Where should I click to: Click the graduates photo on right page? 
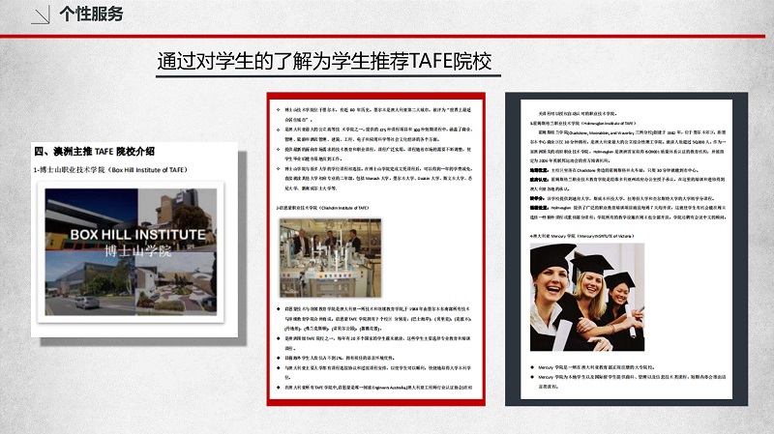[x=587, y=298]
